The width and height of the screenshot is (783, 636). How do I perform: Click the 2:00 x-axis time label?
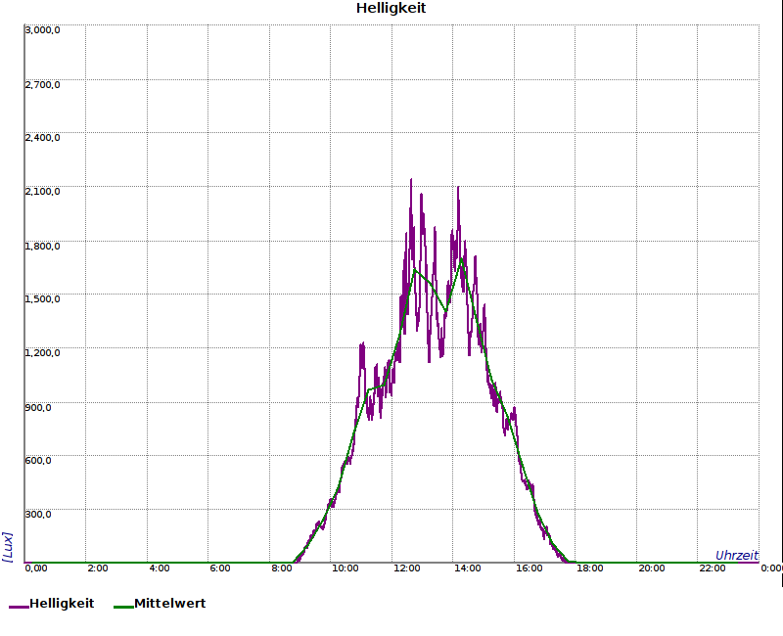pos(98,568)
